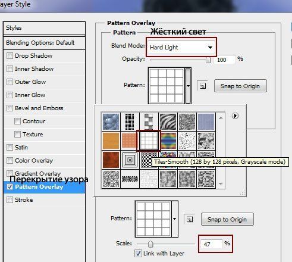Select the Tiles-Smooth white grid pattern thumbnail
This screenshot has height=262, width=292.
point(149,141)
